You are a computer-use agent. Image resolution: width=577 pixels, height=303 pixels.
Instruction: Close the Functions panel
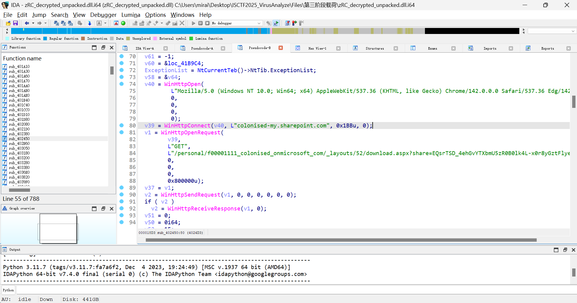111,47
